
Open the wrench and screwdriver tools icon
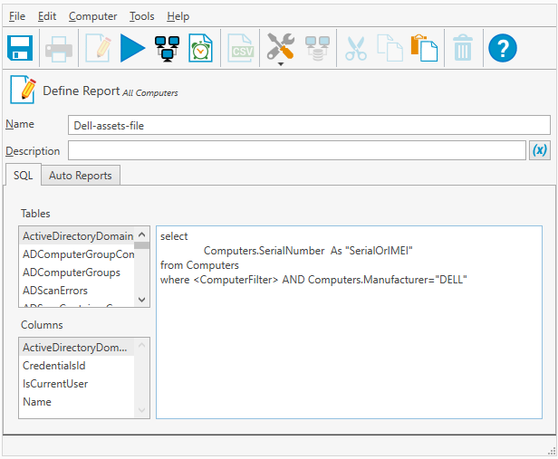click(x=281, y=46)
